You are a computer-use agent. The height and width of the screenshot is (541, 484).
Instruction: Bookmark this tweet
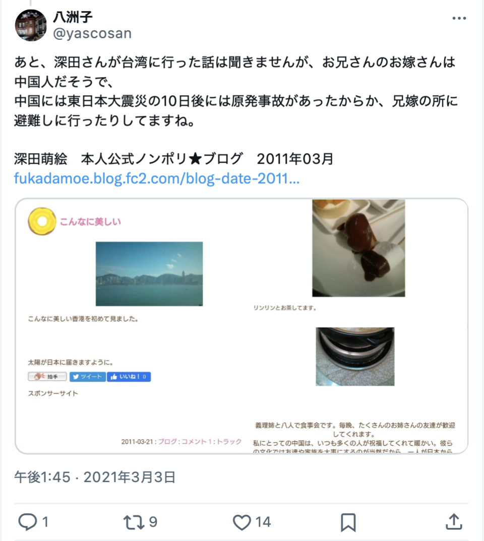(x=348, y=522)
